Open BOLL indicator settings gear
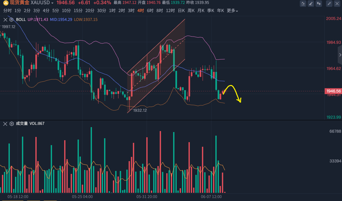Viewport: 342px width, 201px height. 11,20
